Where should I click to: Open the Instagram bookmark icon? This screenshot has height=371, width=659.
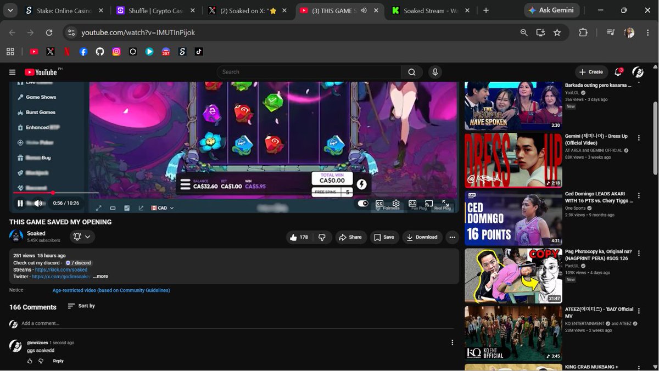pos(116,52)
